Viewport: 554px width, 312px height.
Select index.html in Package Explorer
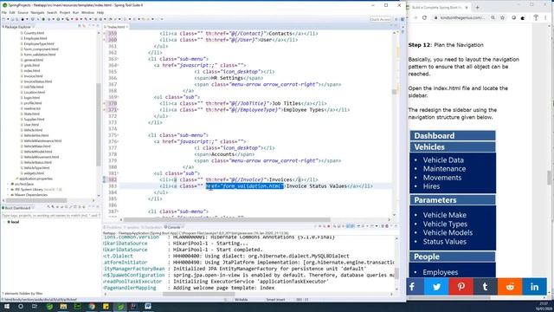coord(32,71)
